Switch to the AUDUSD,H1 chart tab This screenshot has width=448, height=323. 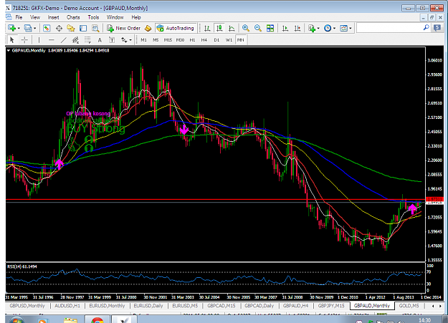67,306
